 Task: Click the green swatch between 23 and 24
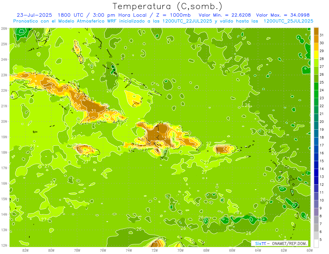coord(316,94)
